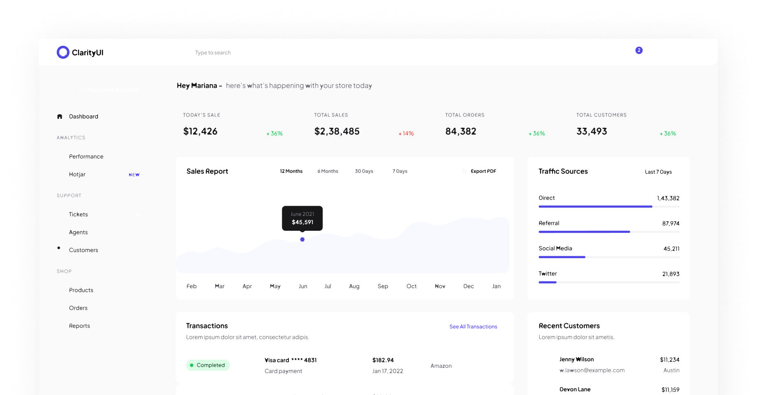Viewport: 762px width, 395px height.
Task: Click the Dashboard home icon
Action: (60, 117)
